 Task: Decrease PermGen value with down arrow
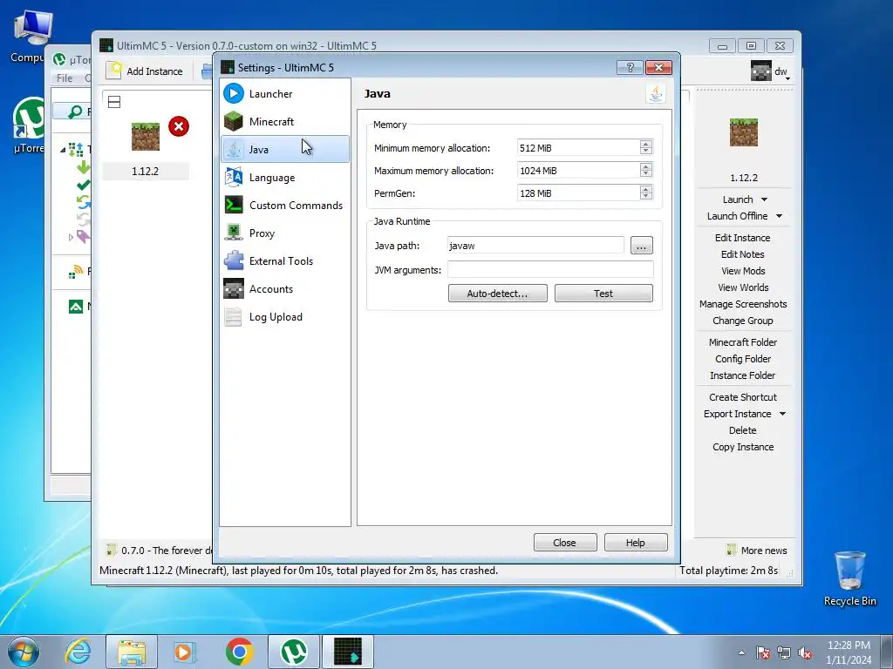(x=646, y=197)
